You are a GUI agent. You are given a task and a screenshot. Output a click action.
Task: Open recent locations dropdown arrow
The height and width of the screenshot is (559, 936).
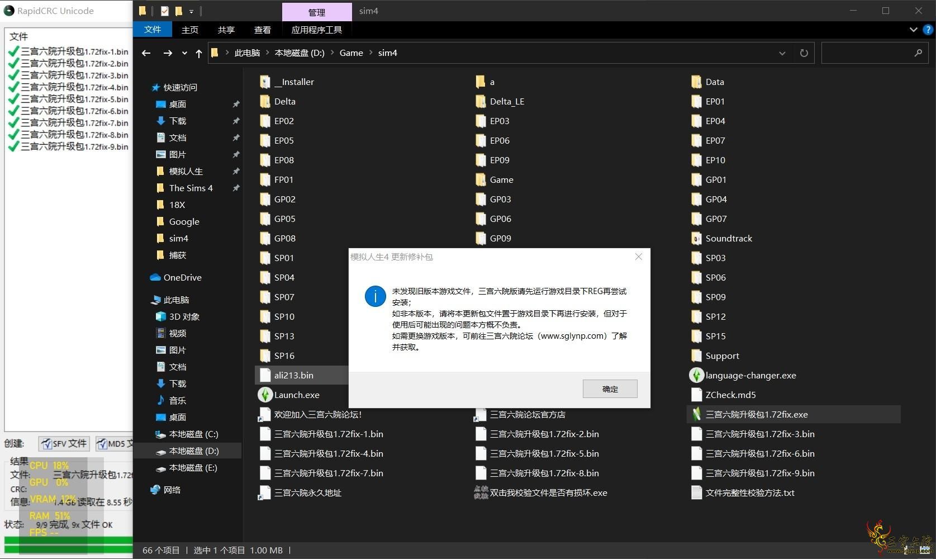coord(184,53)
